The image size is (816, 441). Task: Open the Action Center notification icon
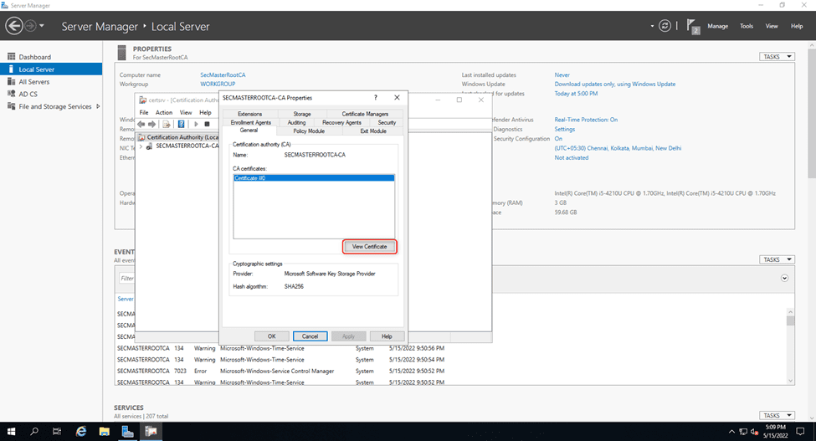click(800, 432)
